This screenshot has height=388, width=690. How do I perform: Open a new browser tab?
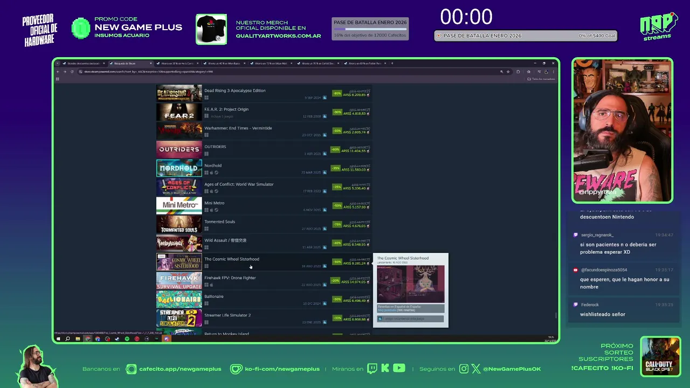click(x=392, y=63)
